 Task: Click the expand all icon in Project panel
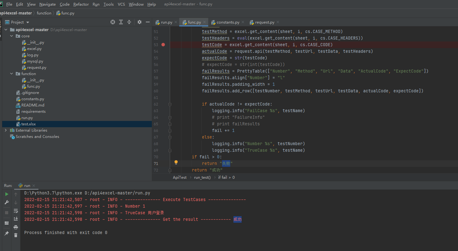point(121,22)
